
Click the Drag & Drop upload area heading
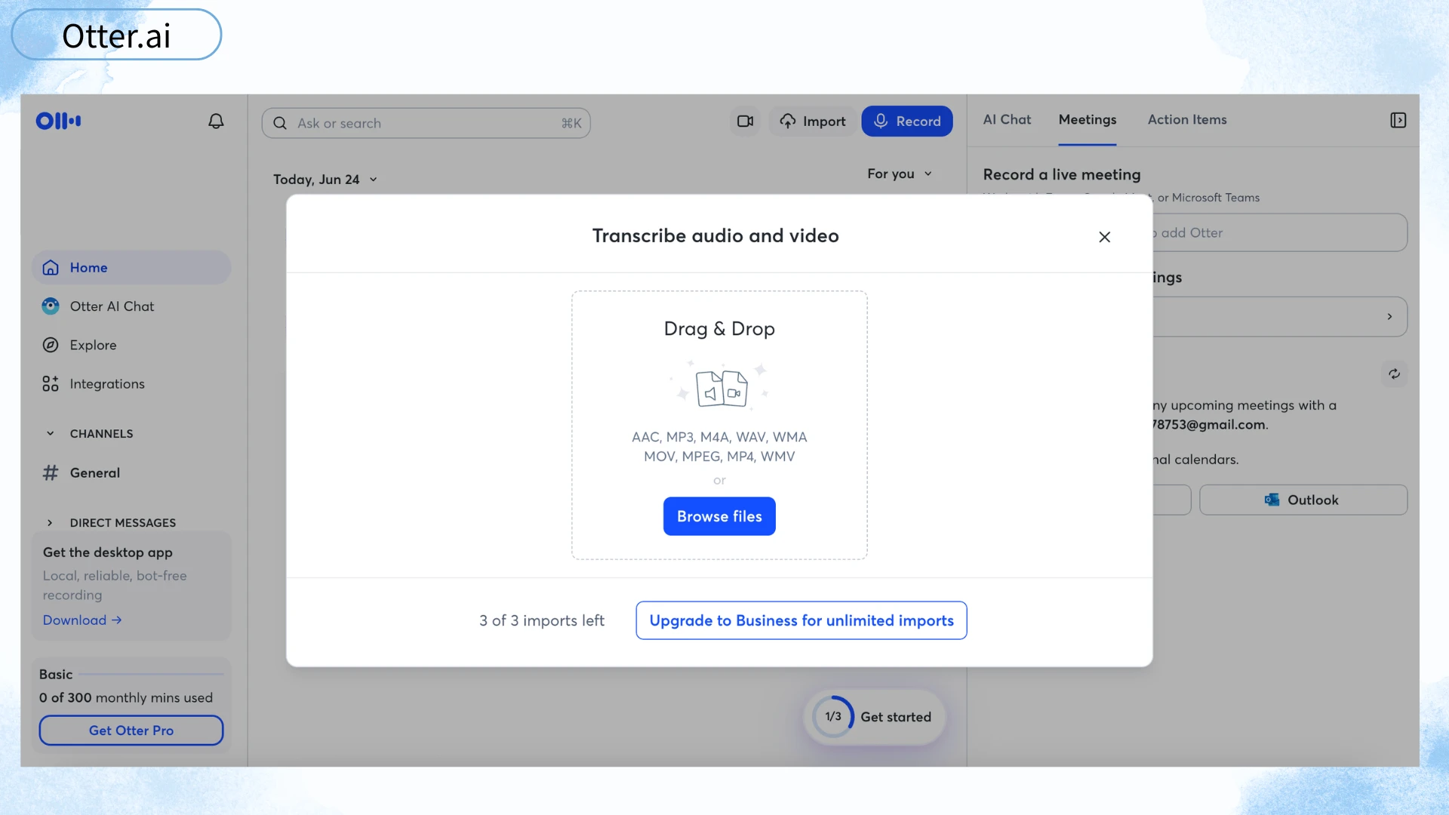[719, 329]
